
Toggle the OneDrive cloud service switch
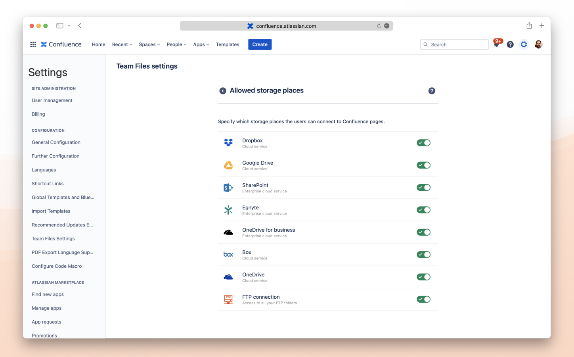[423, 277]
